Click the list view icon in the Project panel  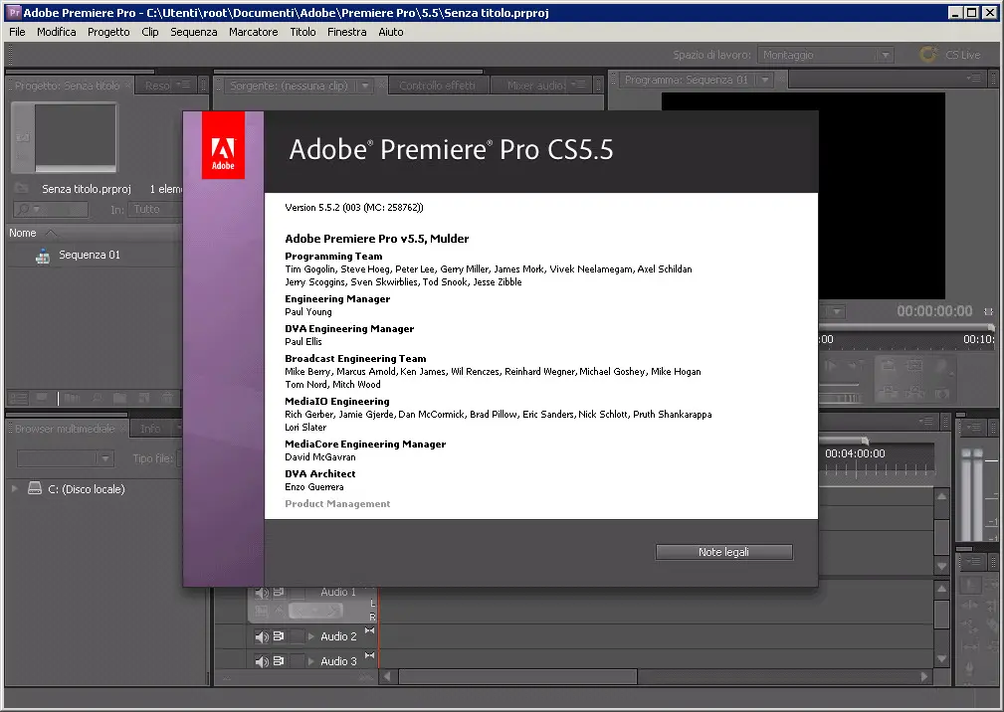pyautogui.click(x=17, y=399)
